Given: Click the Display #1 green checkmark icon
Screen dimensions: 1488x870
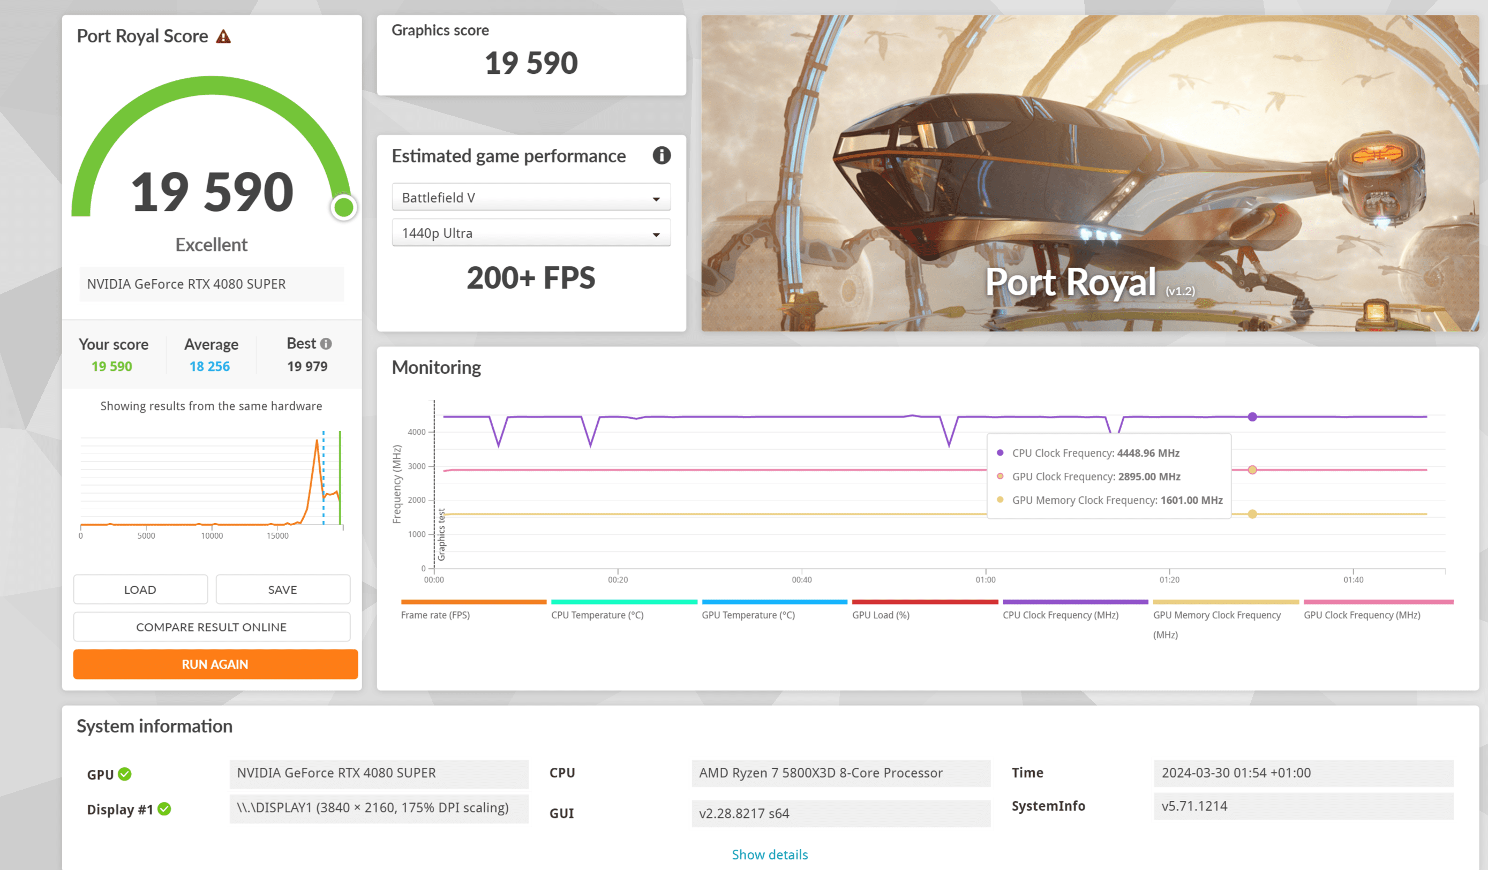Looking at the screenshot, I should (x=165, y=808).
